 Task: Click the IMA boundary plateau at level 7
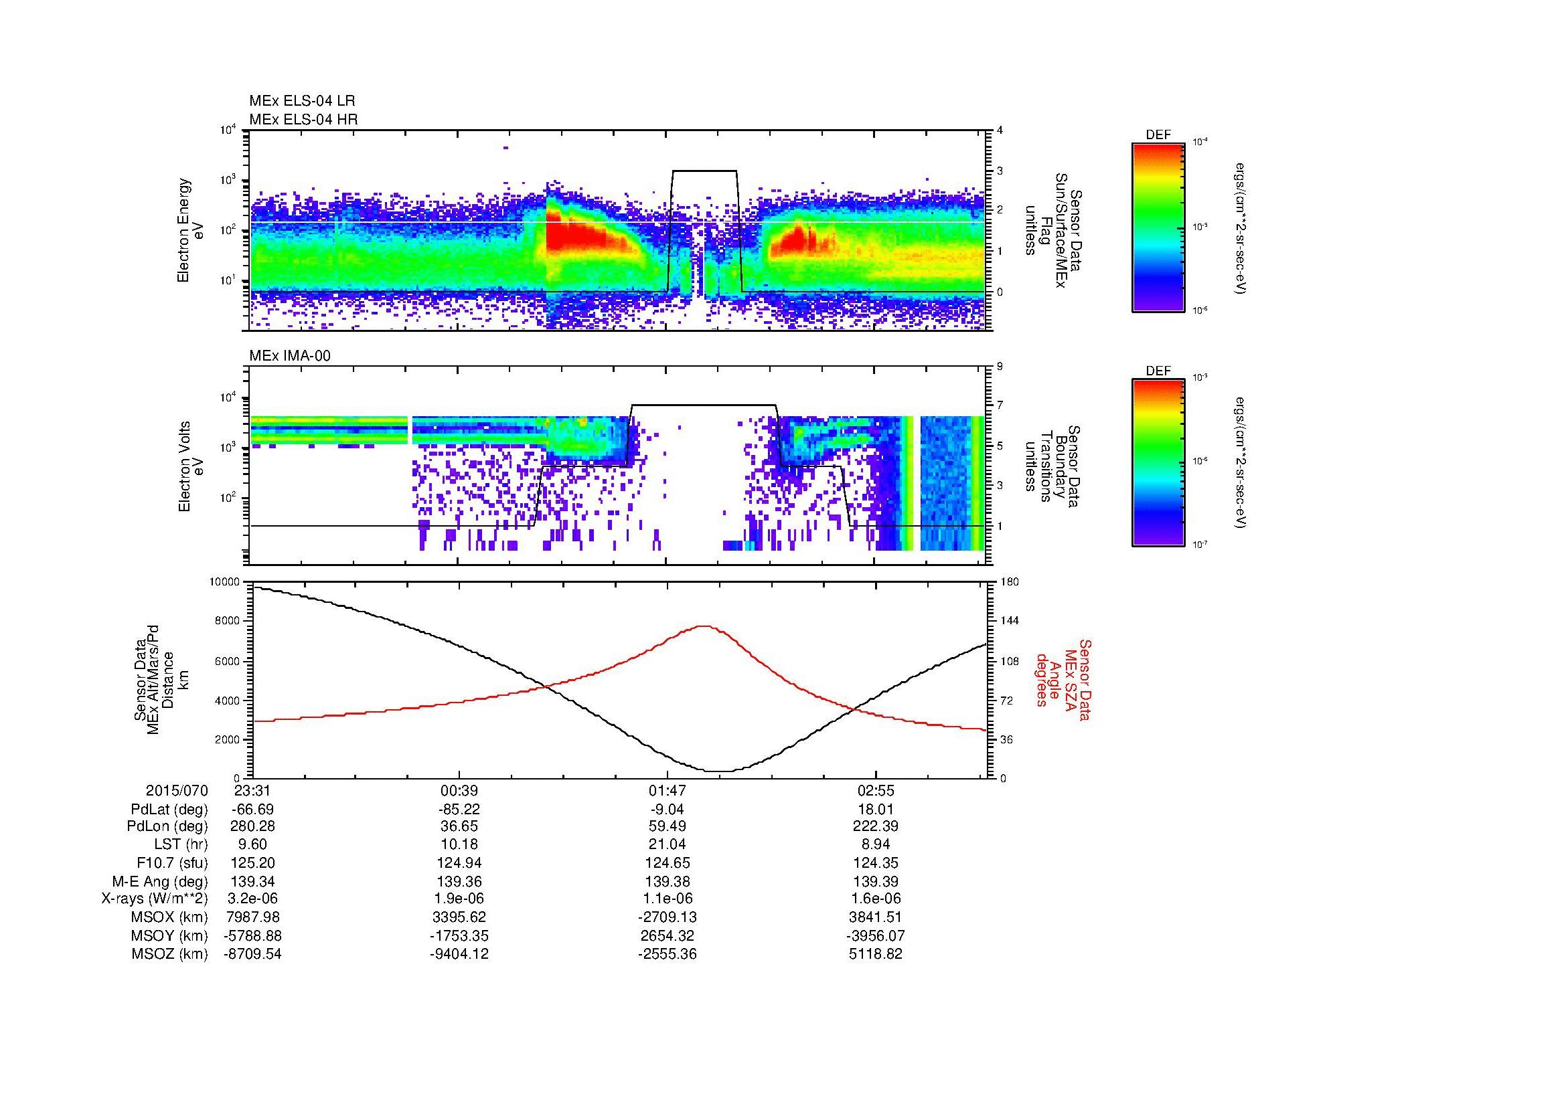click(704, 405)
